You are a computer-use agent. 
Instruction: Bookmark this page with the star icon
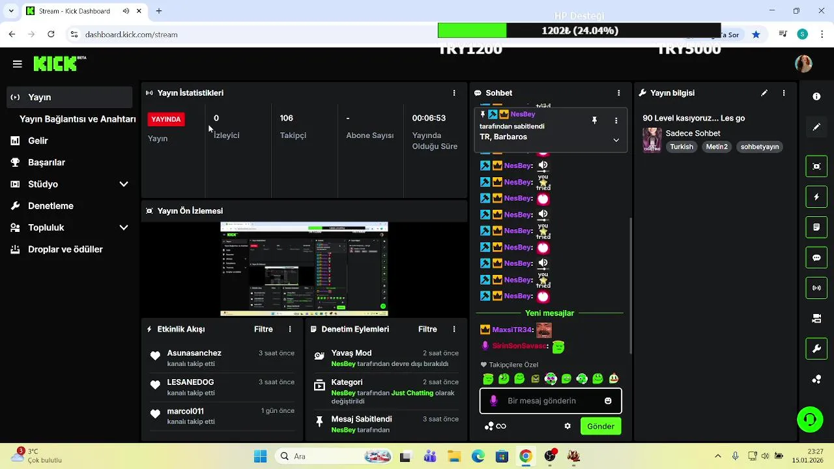pos(756,35)
